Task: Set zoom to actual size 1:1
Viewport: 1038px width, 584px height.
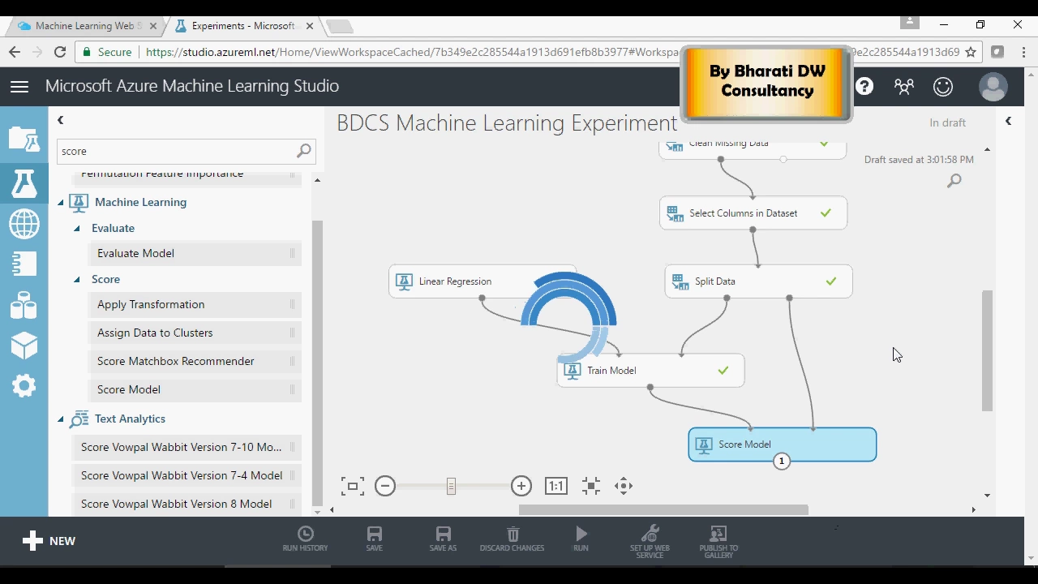Action: [556, 486]
